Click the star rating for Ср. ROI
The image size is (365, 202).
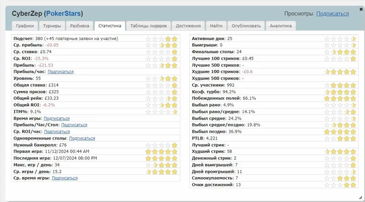point(162,59)
